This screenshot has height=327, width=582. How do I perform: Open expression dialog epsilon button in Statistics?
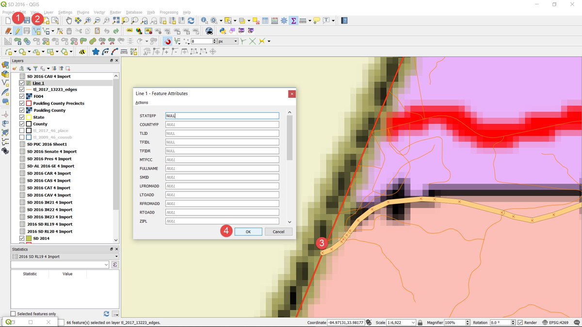(115, 265)
